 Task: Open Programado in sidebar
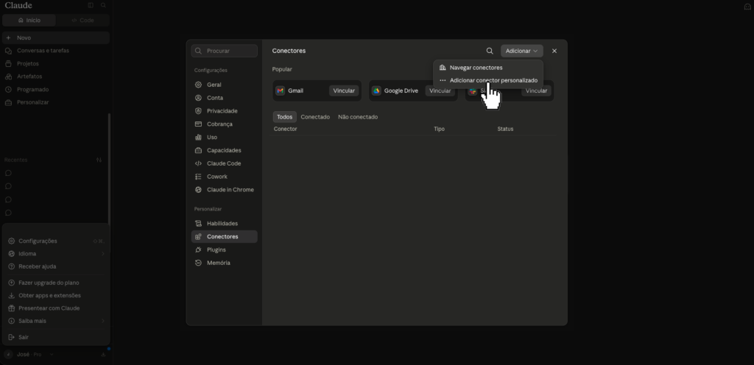(x=56, y=89)
